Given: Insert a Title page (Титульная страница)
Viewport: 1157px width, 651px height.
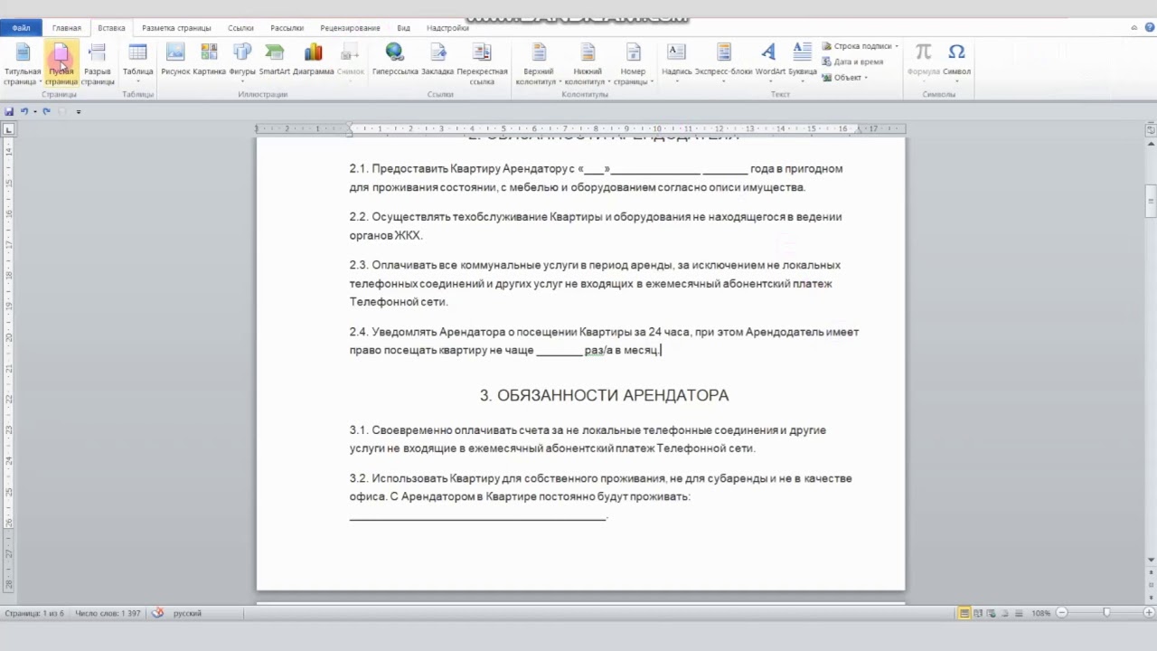Looking at the screenshot, I should (x=22, y=63).
